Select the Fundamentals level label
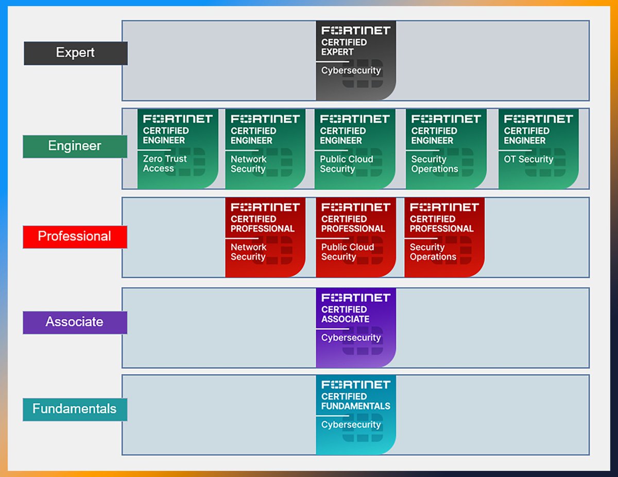Viewport: 618px width, 477px height. (75, 409)
